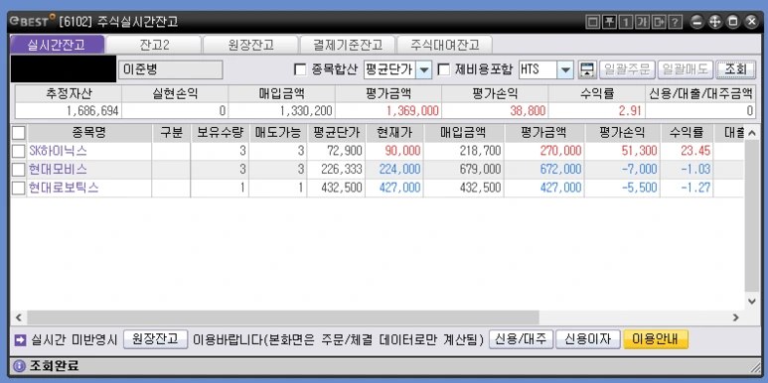Image resolution: width=768 pixels, height=383 pixels.
Task: Click the 신용/대주 button
Action: click(522, 339)
